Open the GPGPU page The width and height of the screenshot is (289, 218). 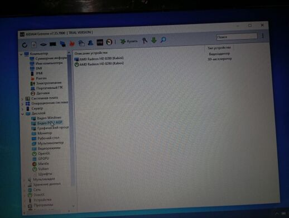coord(44,159)
